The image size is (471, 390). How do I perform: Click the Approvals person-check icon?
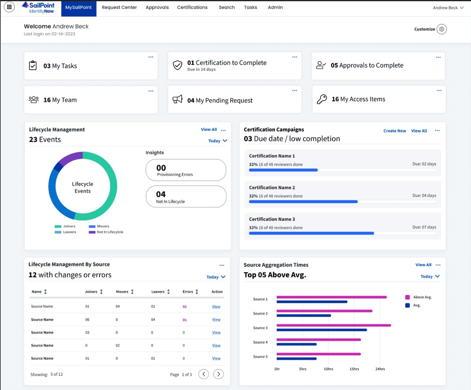coord(321,65)
